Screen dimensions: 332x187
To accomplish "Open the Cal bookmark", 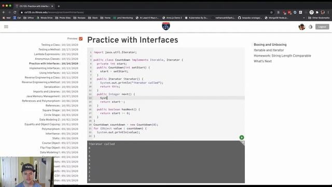I will (x=17, y=18).
